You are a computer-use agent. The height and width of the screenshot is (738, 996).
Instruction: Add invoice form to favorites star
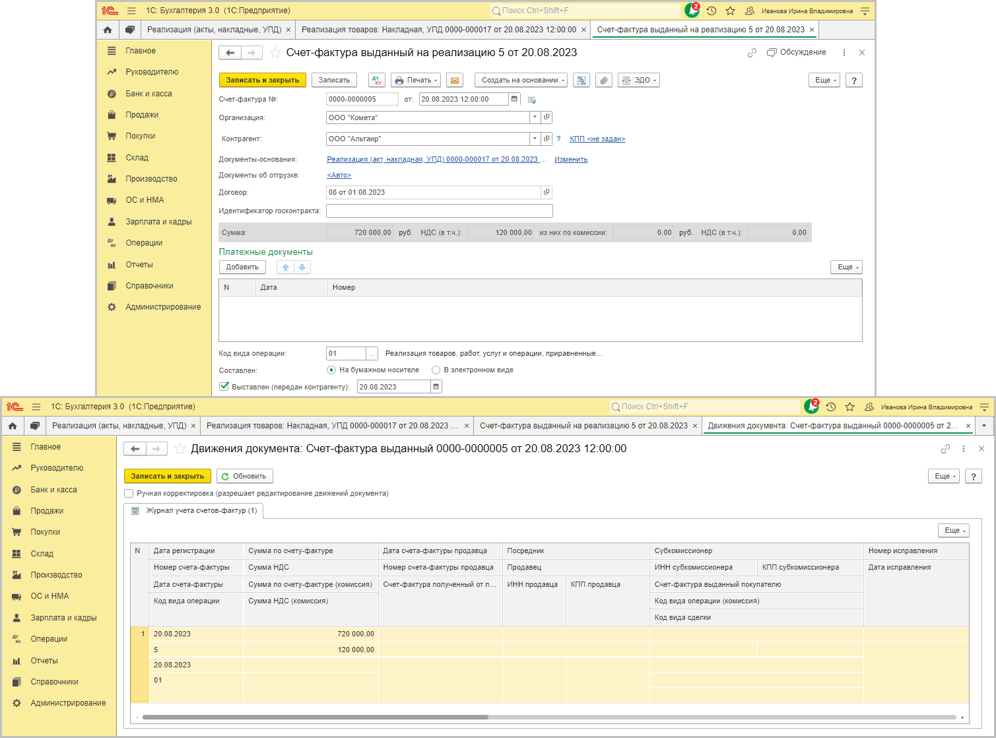click(x=275, y=53)
